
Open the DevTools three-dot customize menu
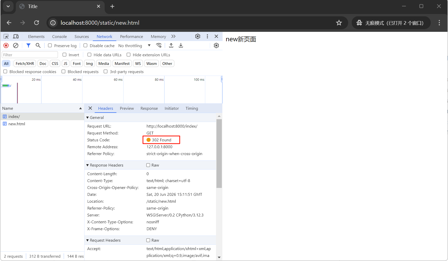coord(207,36)
